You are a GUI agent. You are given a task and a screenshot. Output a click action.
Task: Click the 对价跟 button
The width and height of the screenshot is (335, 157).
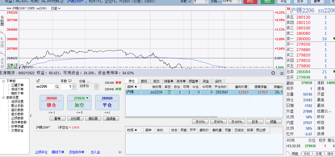click(x=75, y=119)
